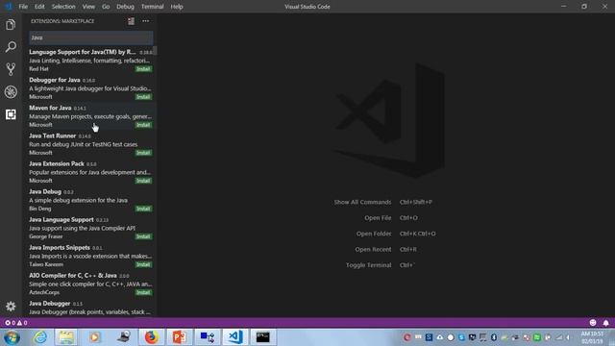Install AIO Compiler for C, C++ & Java
The width and height of the screenshot is (615, 346).
[x=143, y=292]
